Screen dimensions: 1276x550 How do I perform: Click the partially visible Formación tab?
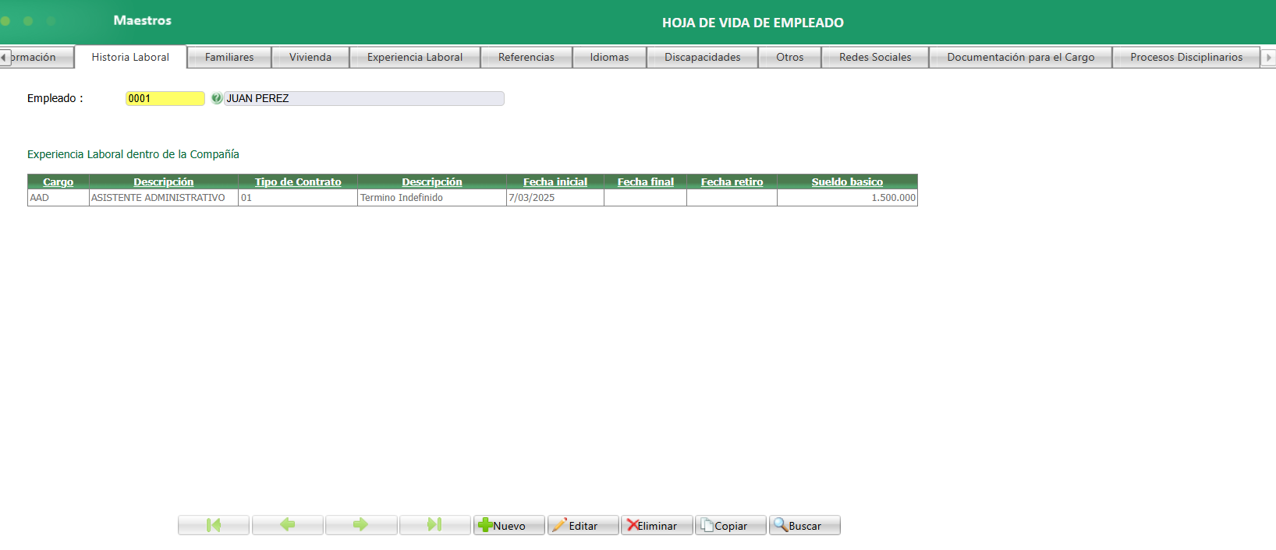tap(37, 57)
